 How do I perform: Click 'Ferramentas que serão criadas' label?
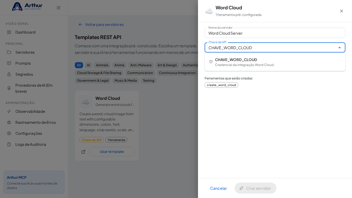tap(229, 78)
